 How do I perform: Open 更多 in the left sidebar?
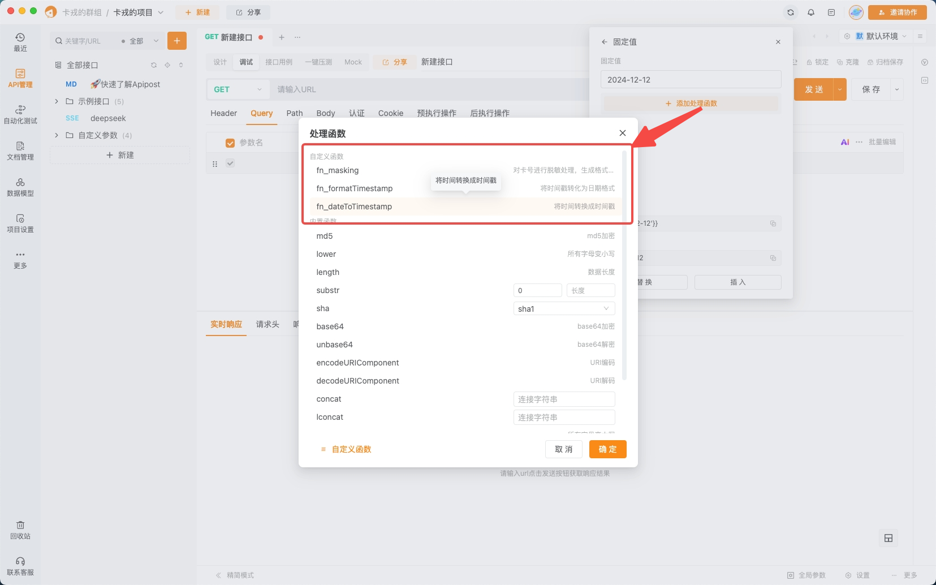click(20, 260)
